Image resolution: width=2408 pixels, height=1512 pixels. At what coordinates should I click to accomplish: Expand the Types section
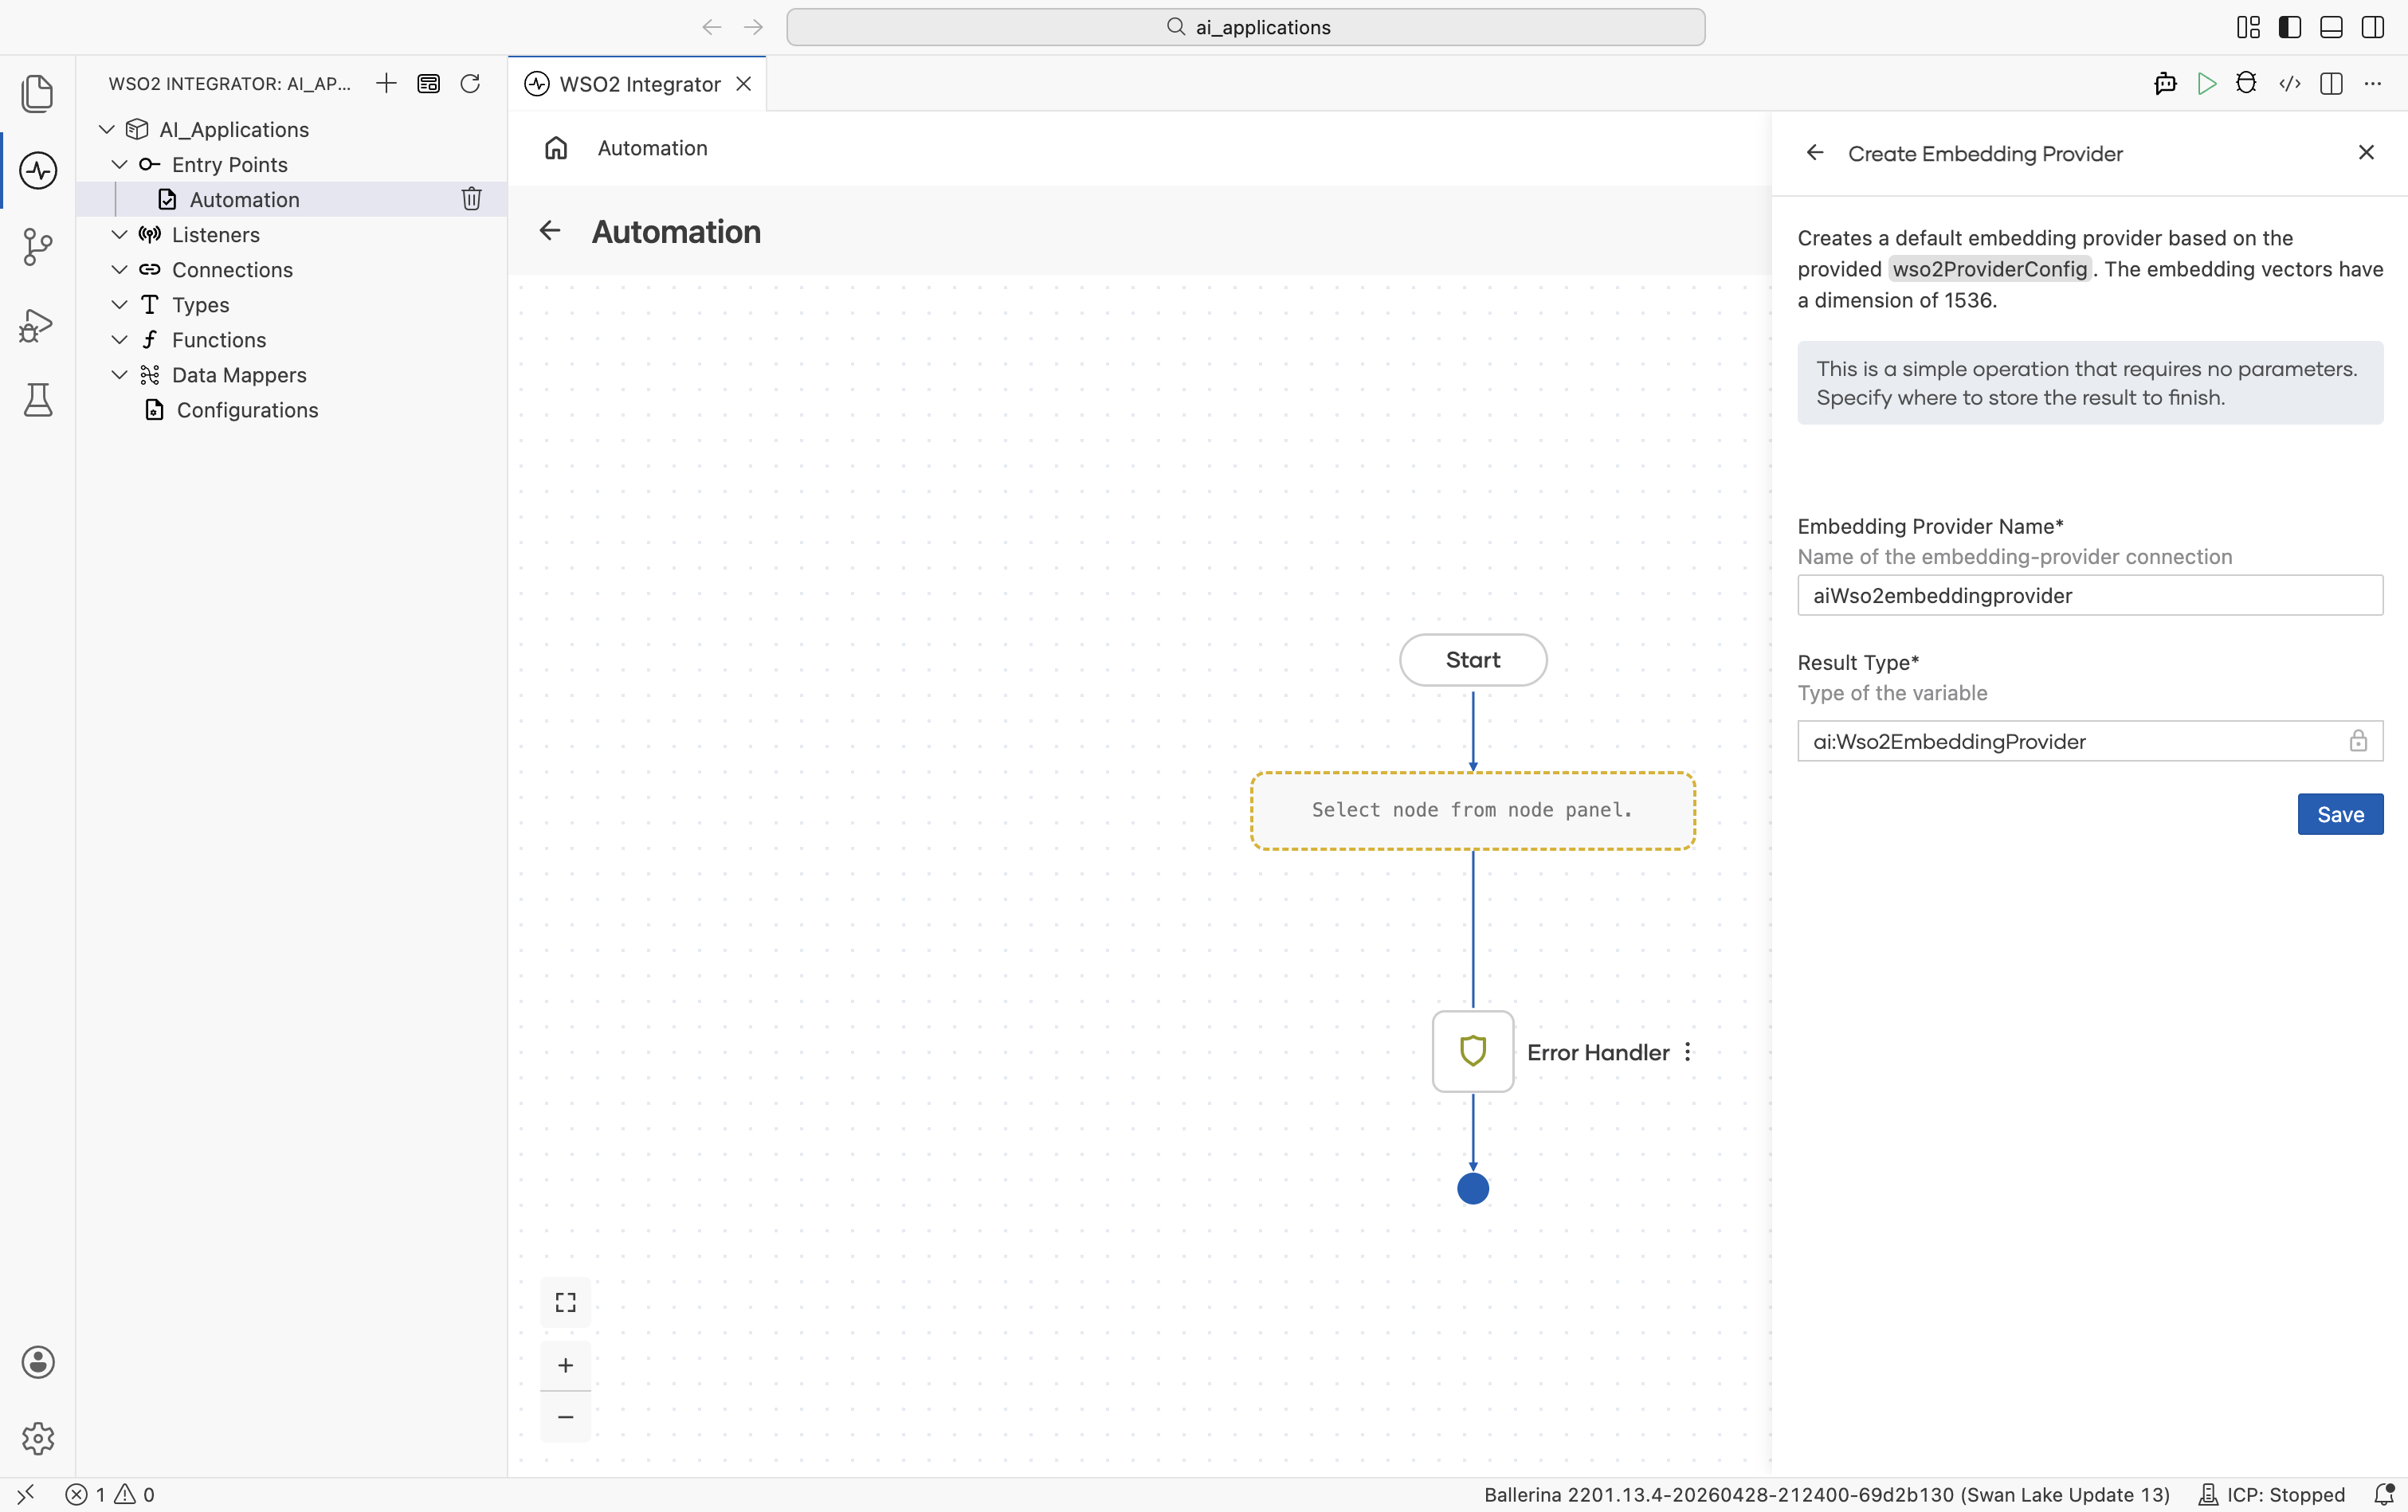pos(119,304)
